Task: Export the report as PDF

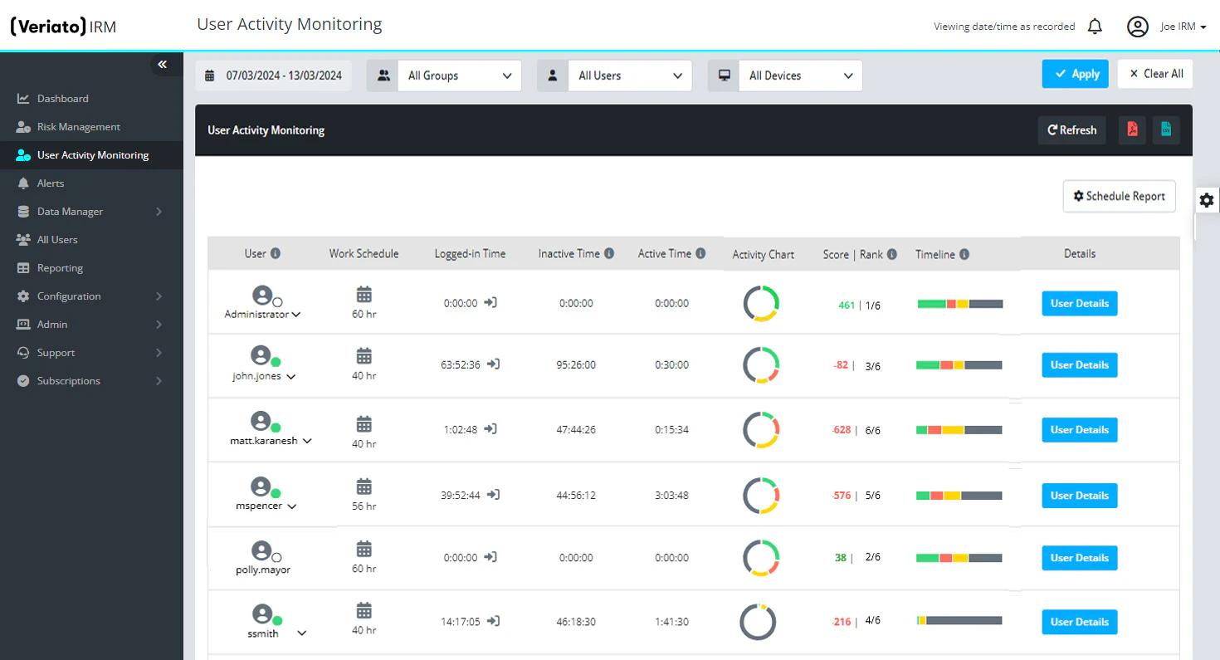Action: pyautogui.click(x=1132, y=130)
